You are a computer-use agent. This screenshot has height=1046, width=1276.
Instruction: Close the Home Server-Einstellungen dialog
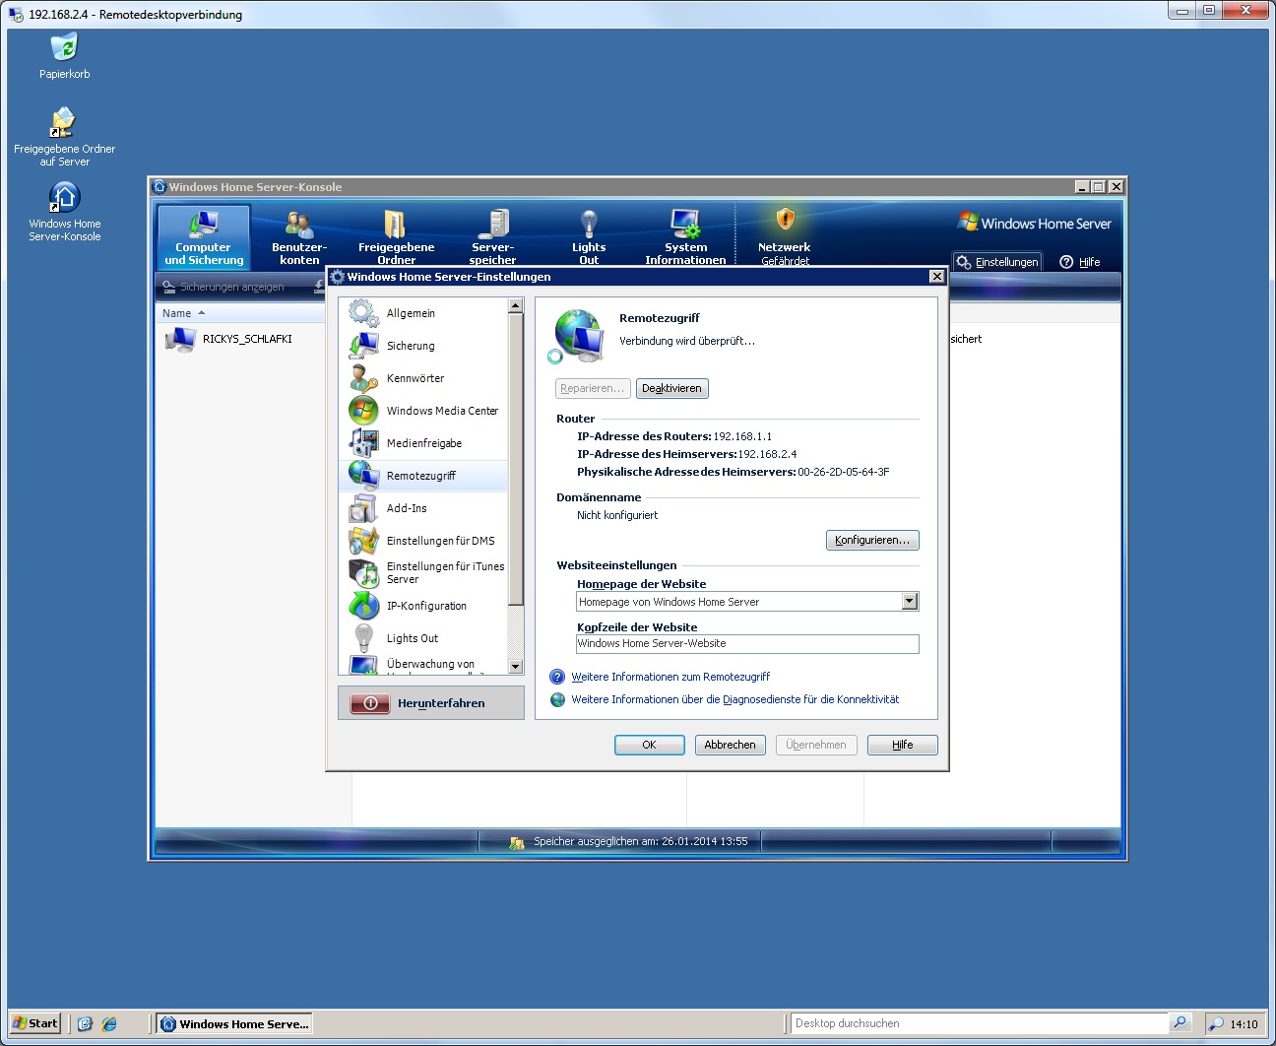[937, 277]
